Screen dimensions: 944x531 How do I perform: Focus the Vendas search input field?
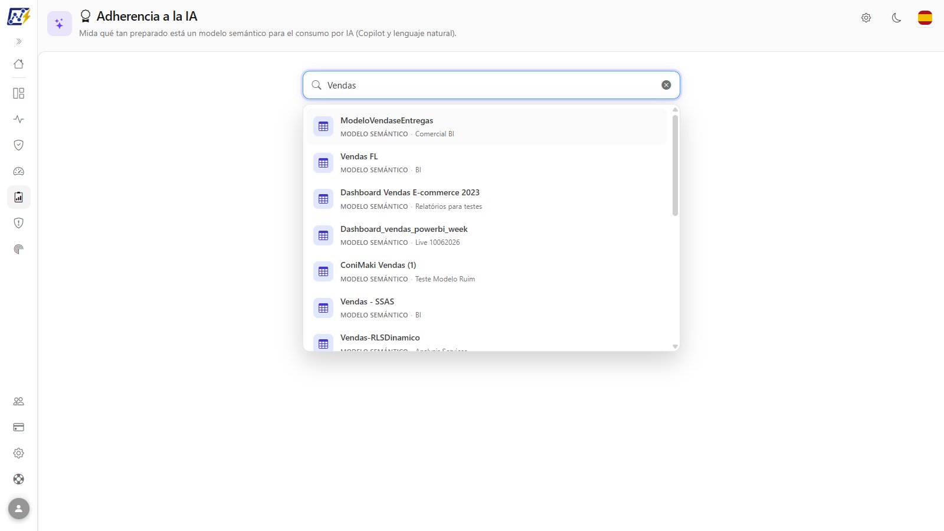click(x=491, y=85)
